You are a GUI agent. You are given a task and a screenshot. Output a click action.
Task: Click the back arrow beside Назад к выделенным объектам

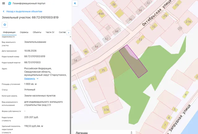click(3, 11)
